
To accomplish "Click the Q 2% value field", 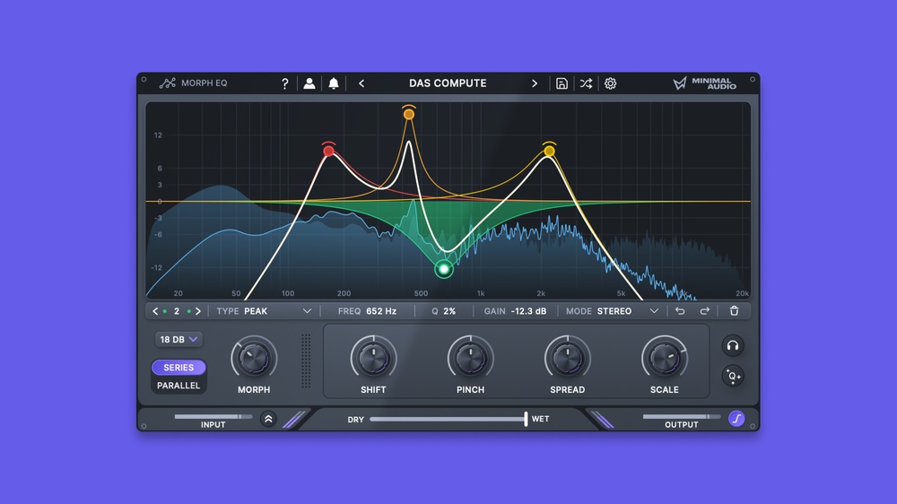I will tap(443, 311).
